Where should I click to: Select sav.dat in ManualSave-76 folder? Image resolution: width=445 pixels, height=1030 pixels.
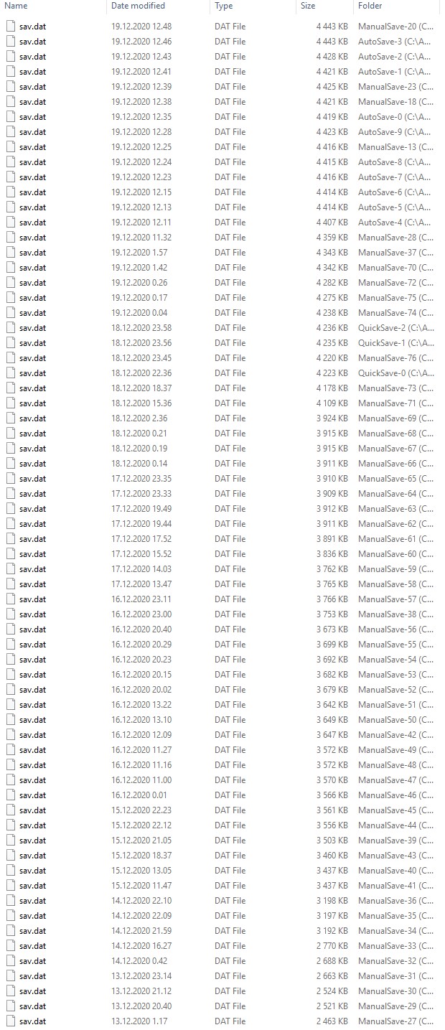[222, 357]
